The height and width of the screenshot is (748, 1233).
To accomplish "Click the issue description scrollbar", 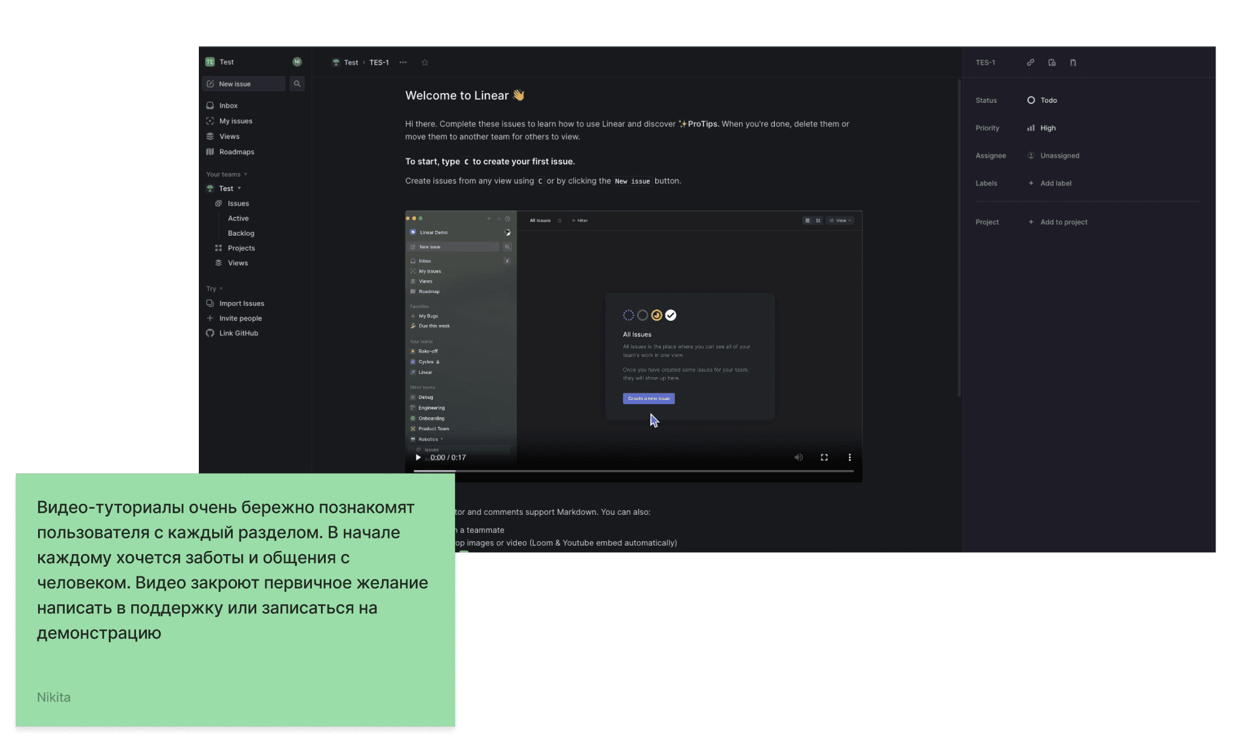I will pyautogui.click(x=959, y=238).
